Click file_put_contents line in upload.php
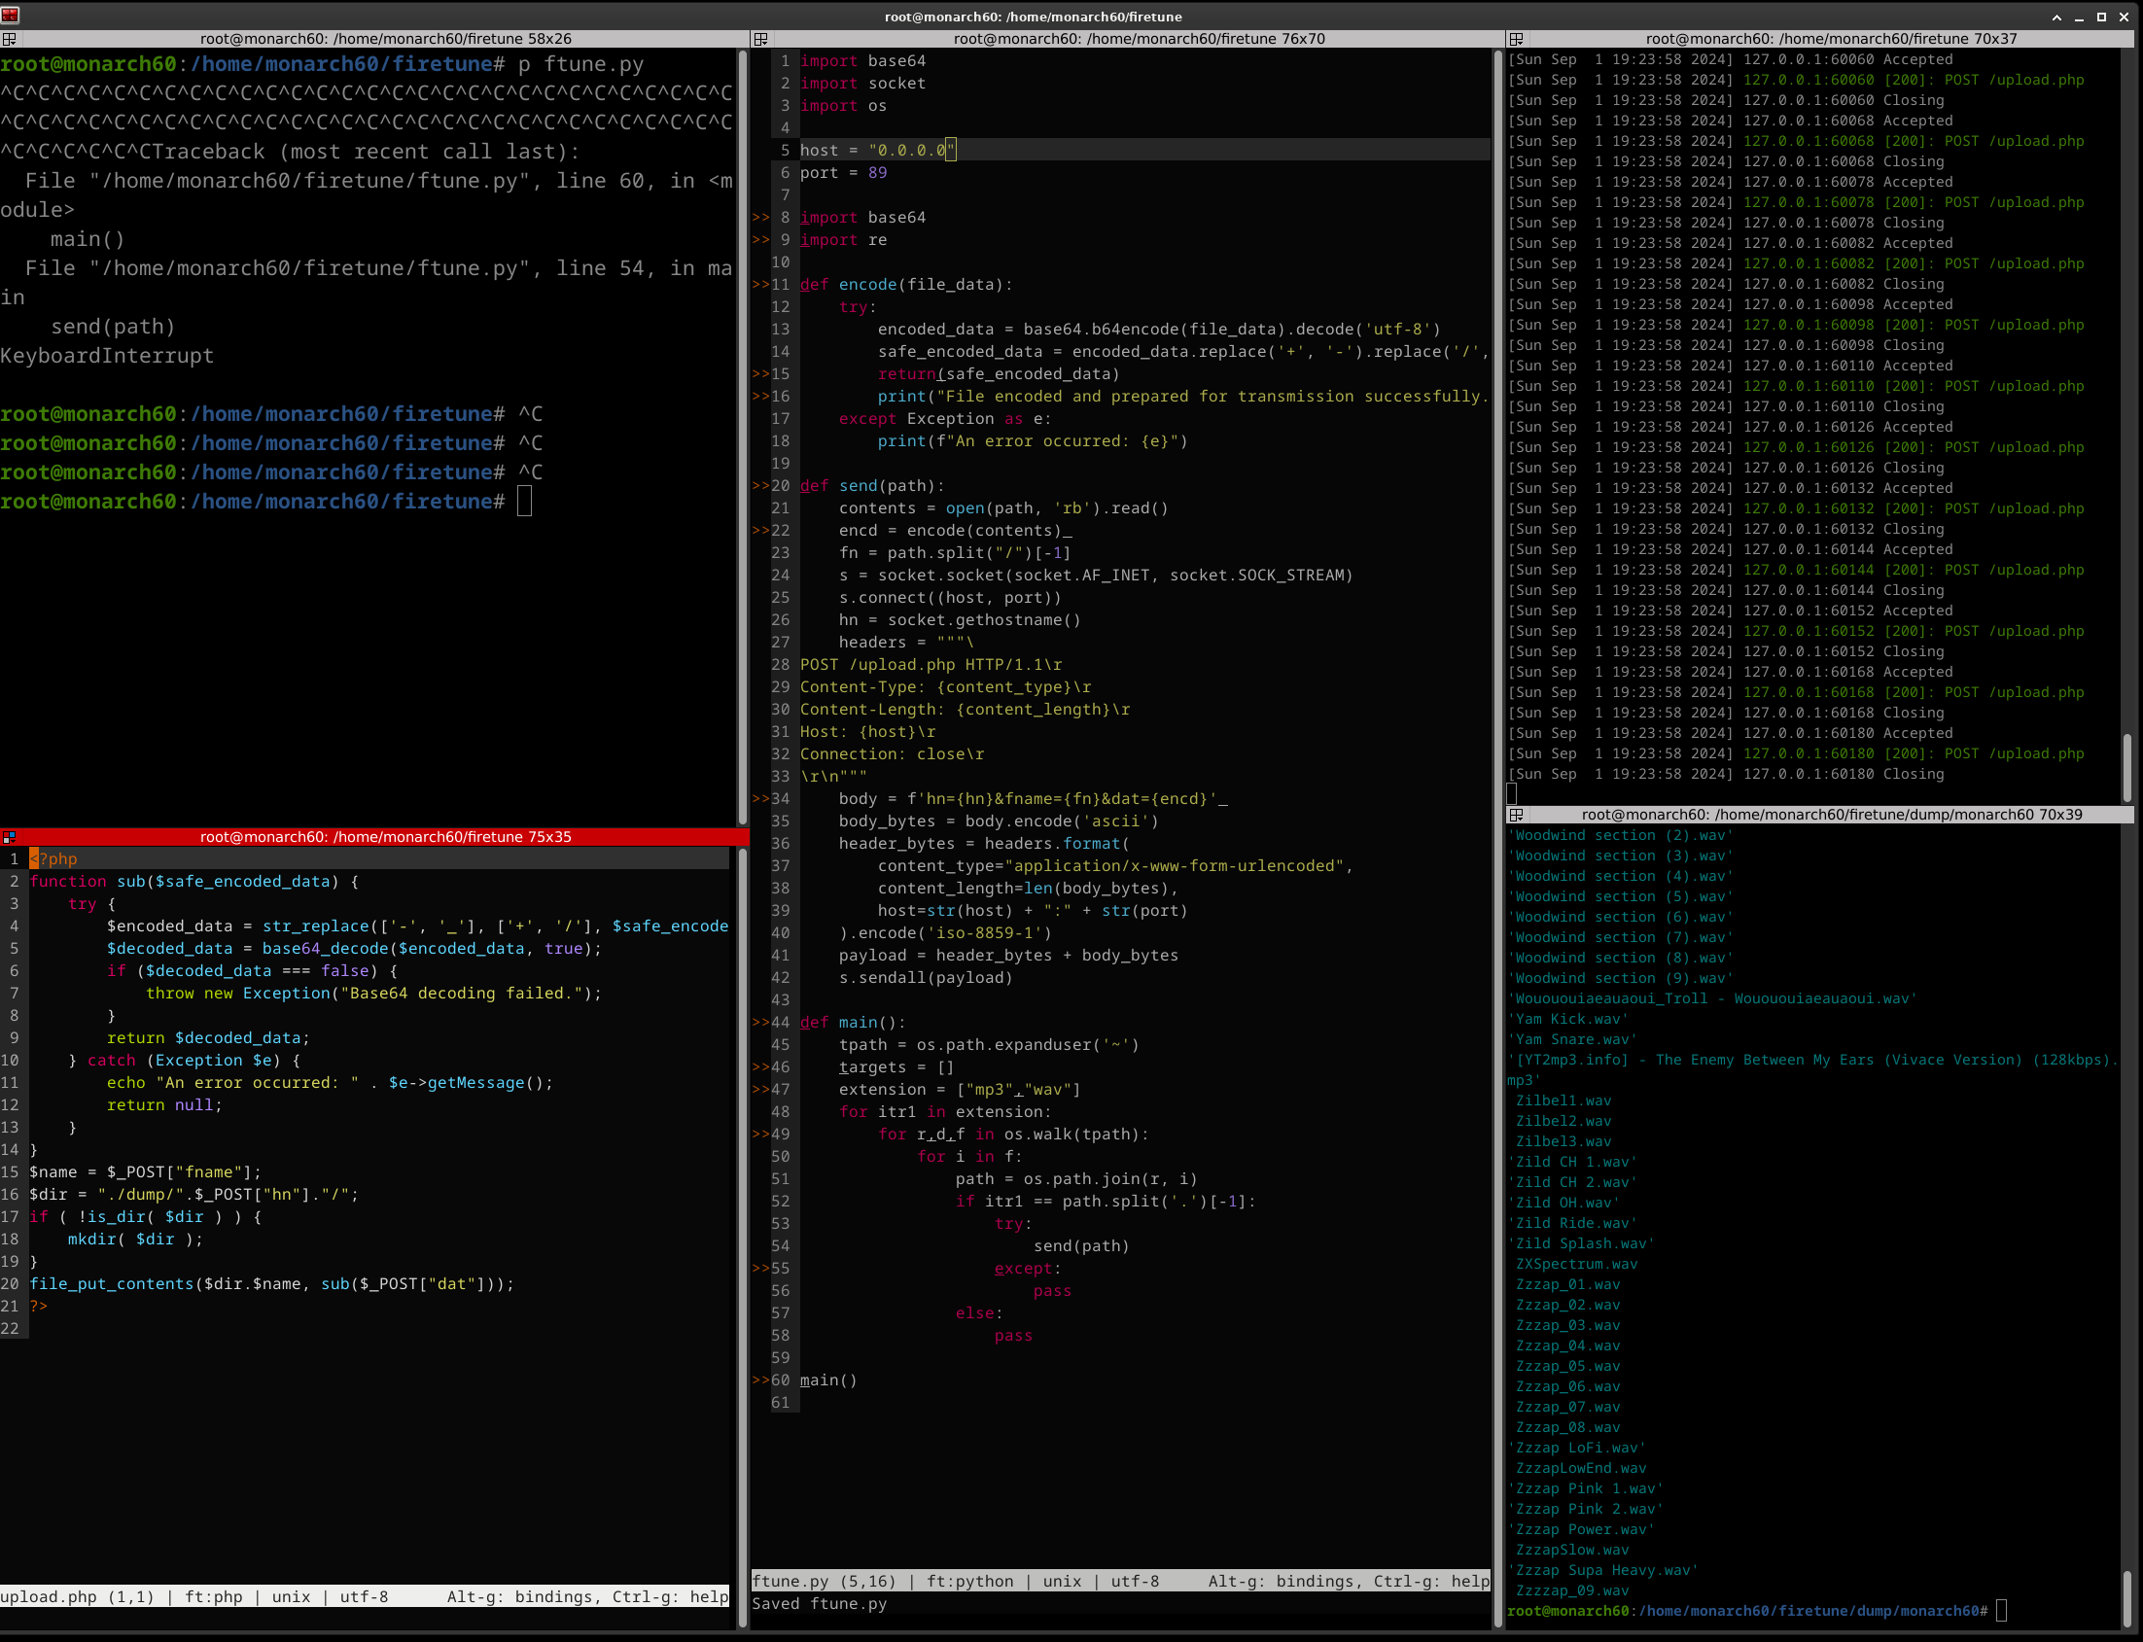The image size is (2143, 1642). pos(271,1284)
